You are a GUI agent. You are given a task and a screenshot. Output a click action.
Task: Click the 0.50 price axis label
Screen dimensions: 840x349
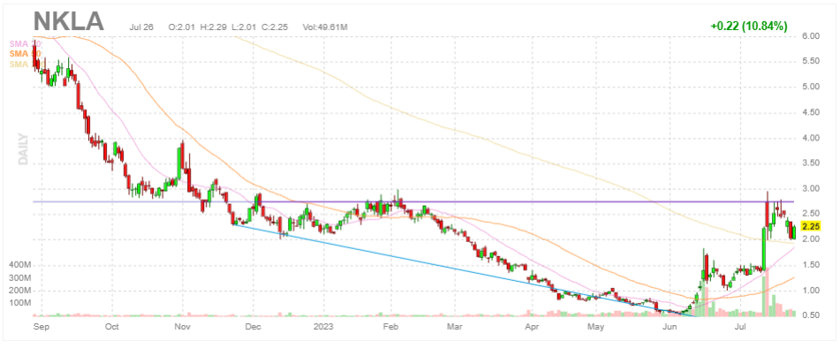tap(811, 315)
